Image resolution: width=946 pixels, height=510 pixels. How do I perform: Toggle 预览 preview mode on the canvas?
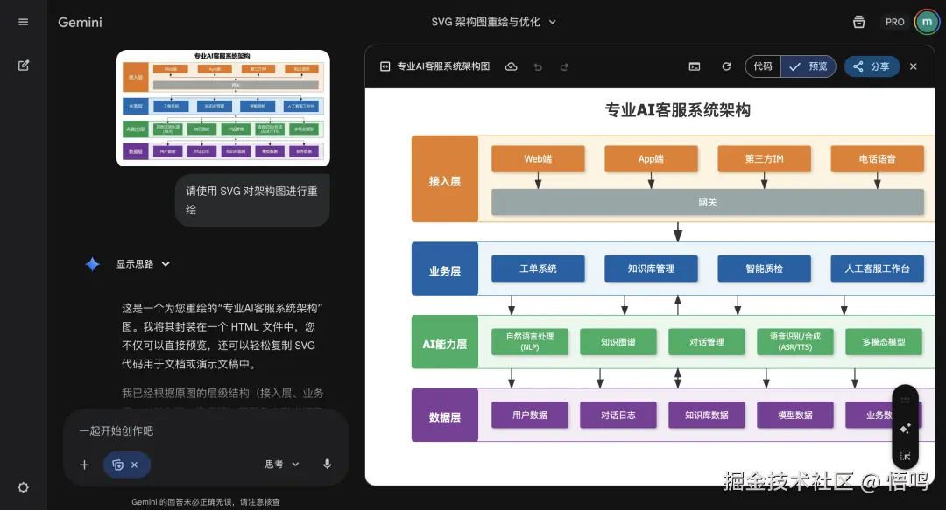(809, 66)
